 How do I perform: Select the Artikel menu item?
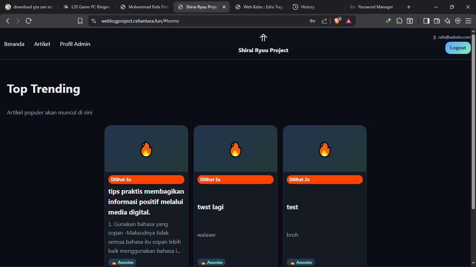point(42,44)
